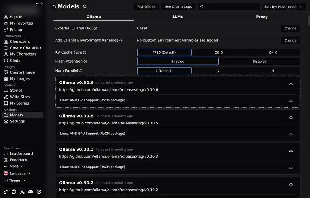Image resolution: width=310 pixels, height=198 pixels.
Task: Switch to the Proxy tab
Action: click(262, 17)
